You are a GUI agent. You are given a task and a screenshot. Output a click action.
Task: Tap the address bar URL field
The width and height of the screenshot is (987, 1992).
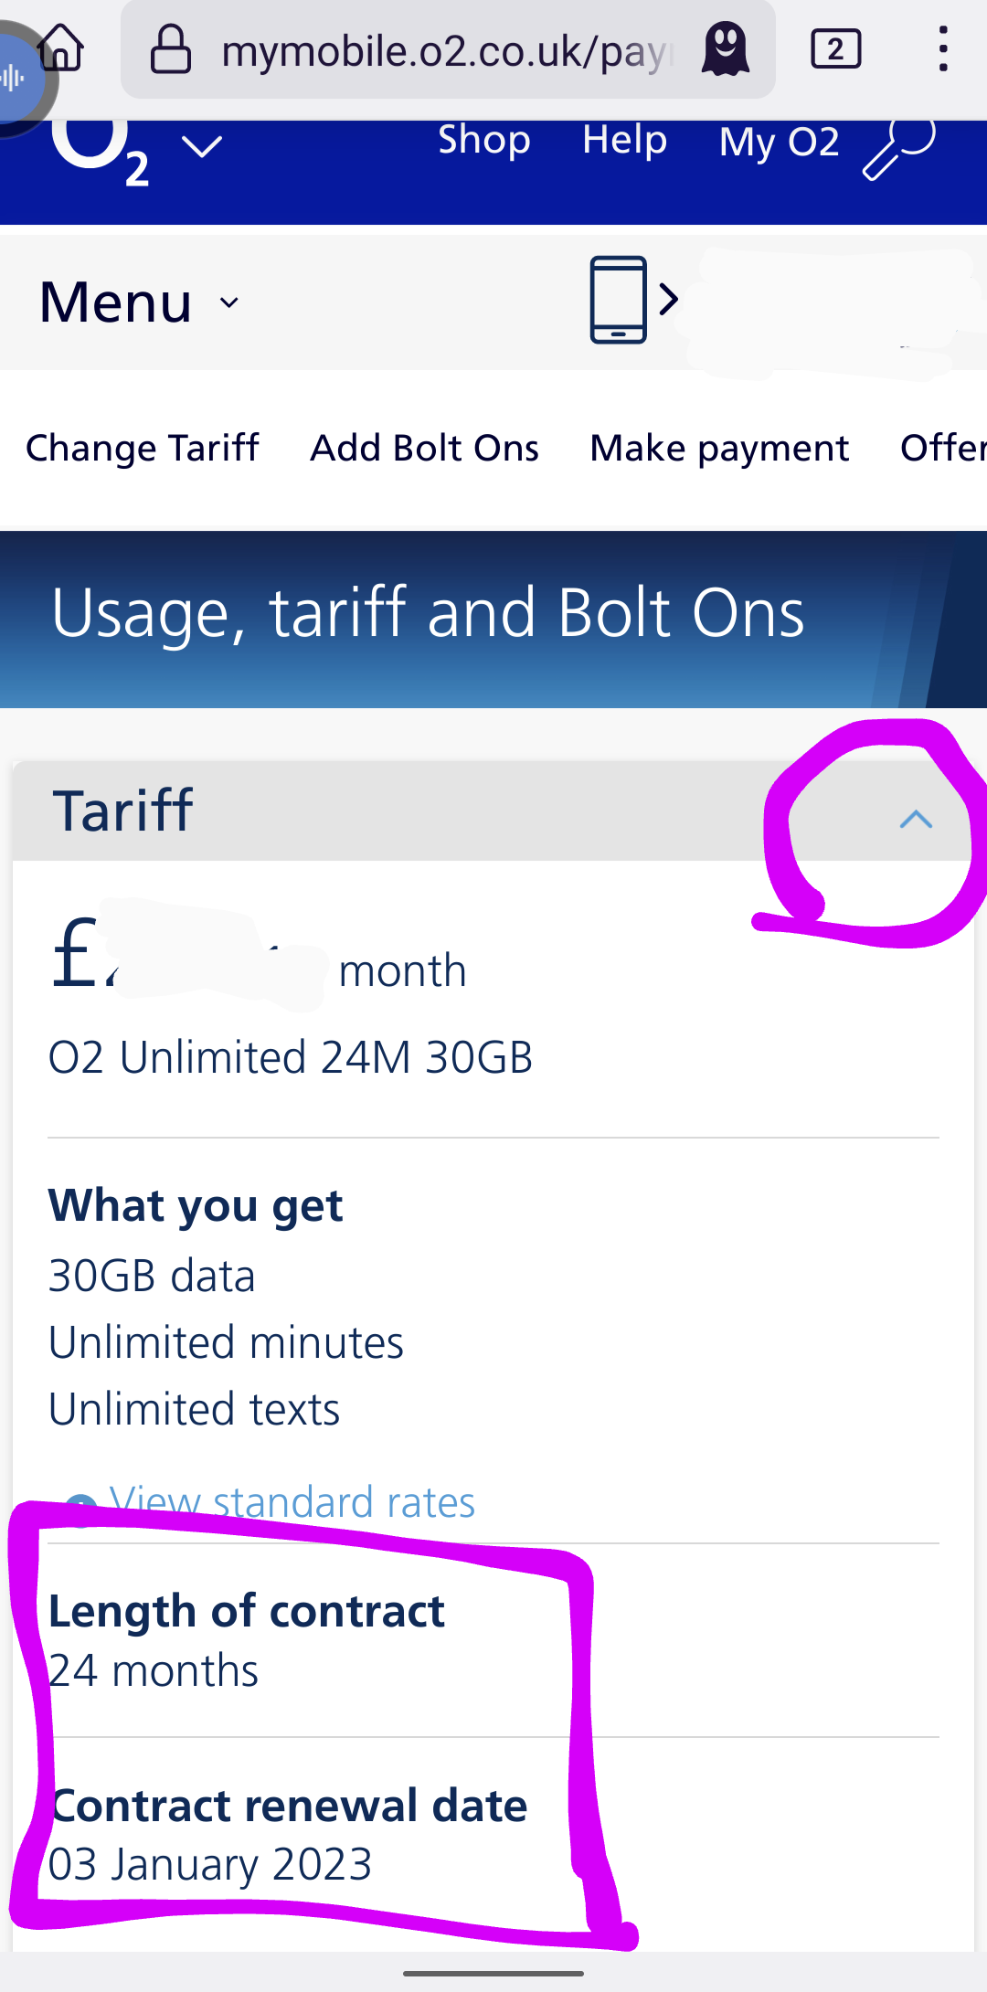[448, 49]
